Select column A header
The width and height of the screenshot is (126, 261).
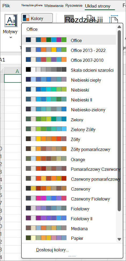coord(13,71)
